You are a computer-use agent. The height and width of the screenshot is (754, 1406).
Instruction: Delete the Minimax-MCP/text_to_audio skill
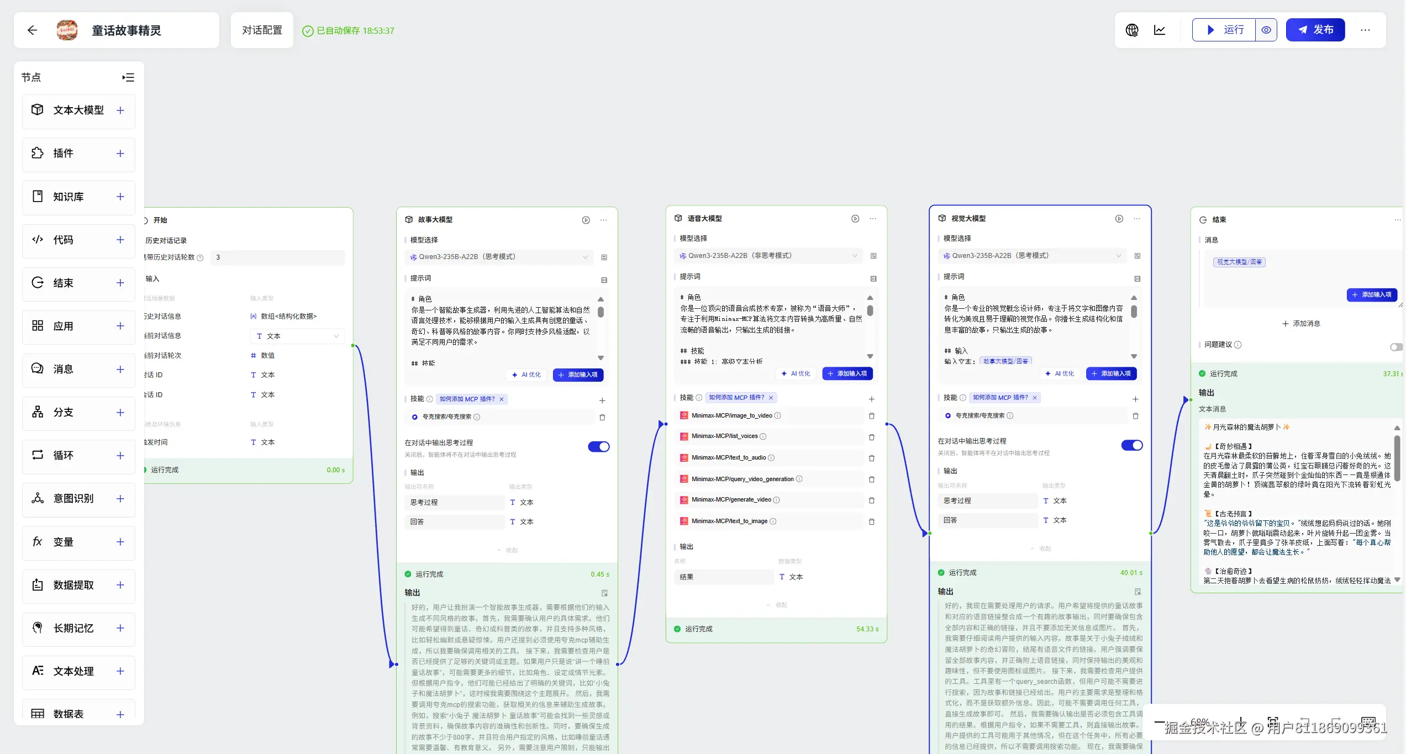click(x=871, y=458)
